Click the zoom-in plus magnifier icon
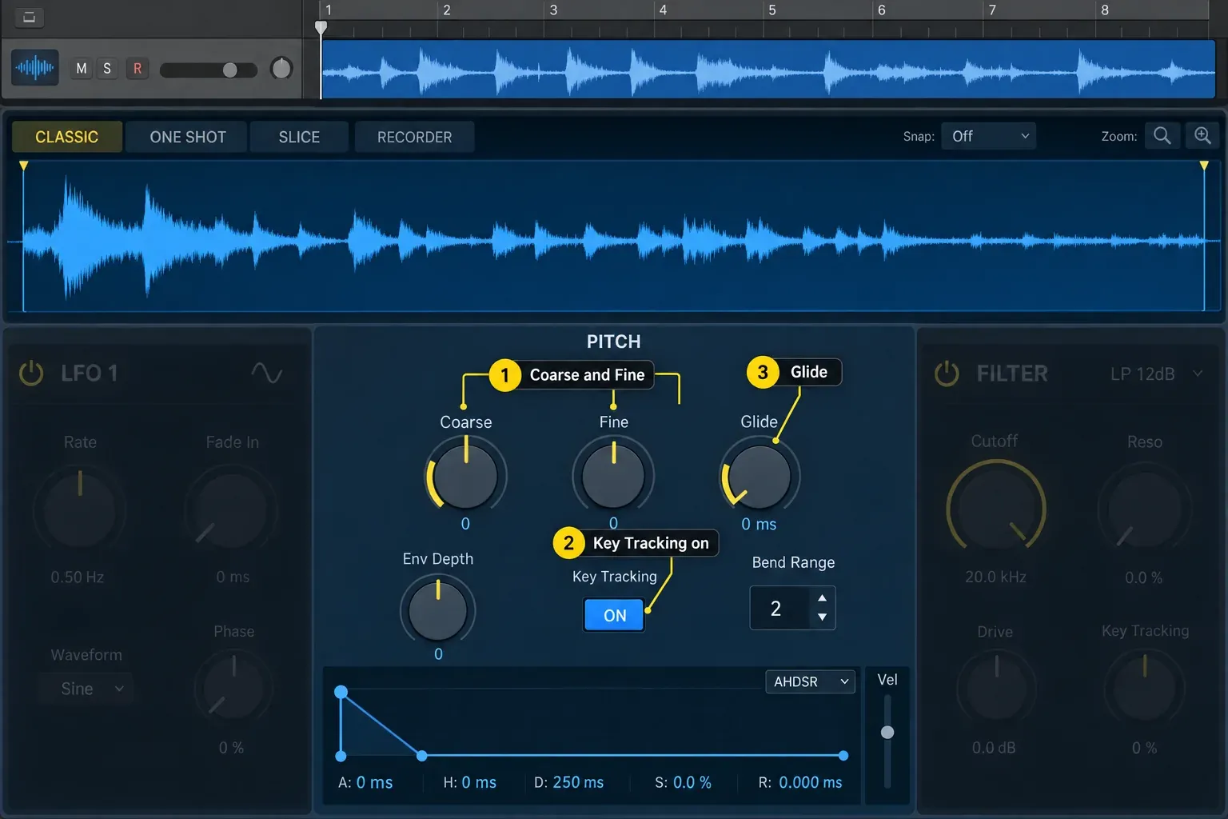 1202,136
